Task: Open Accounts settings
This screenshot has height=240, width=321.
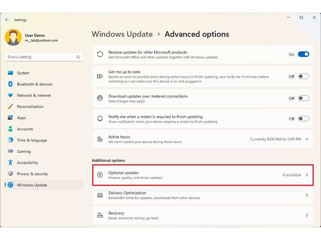Action: pyautogui.click(x=44, y=129)
